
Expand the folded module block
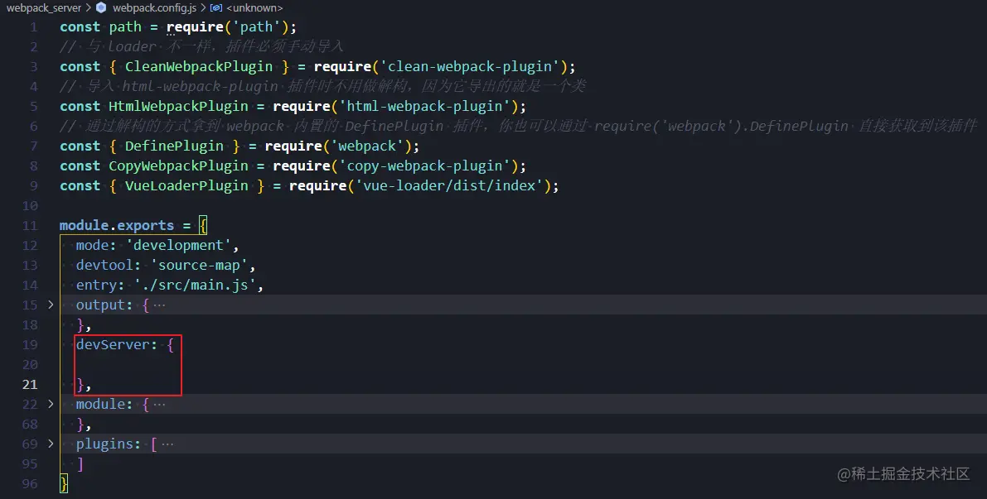point(51,404)
